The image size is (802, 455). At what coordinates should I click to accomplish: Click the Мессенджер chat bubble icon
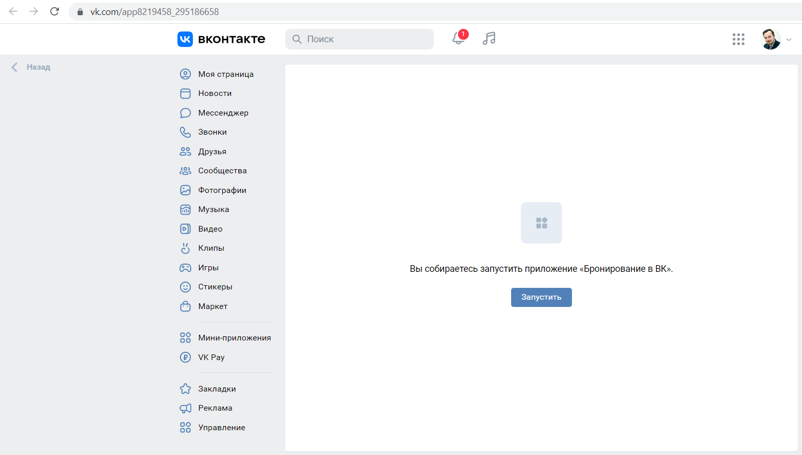(x=185, y=113)
